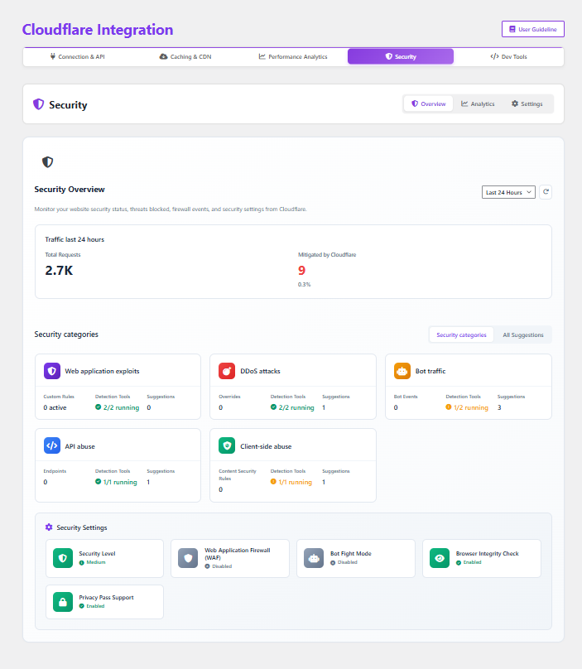This screenshot has height=669, width=582.
Task: Click the cloud icon on Caching & CDN tab
Action: pos(163,56)
